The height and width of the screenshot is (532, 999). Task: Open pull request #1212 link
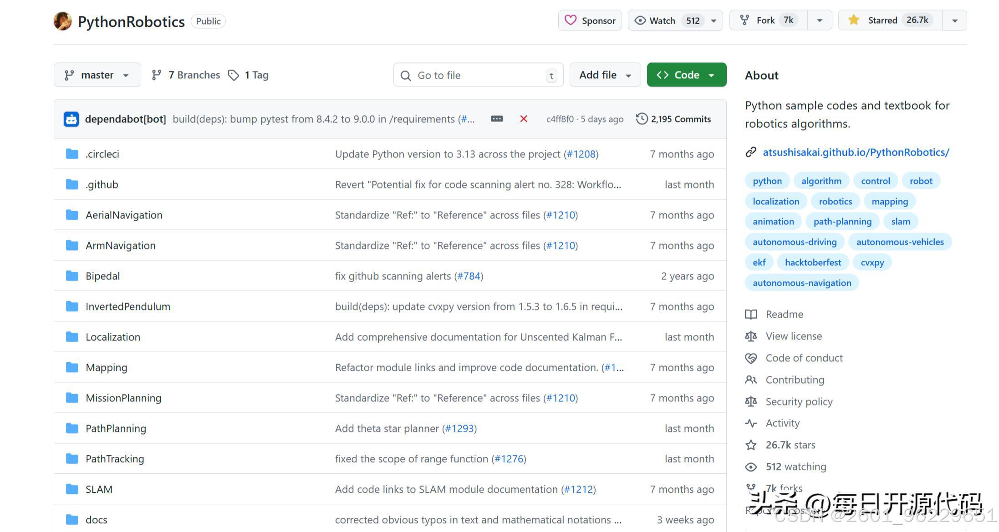pos(578,489)
